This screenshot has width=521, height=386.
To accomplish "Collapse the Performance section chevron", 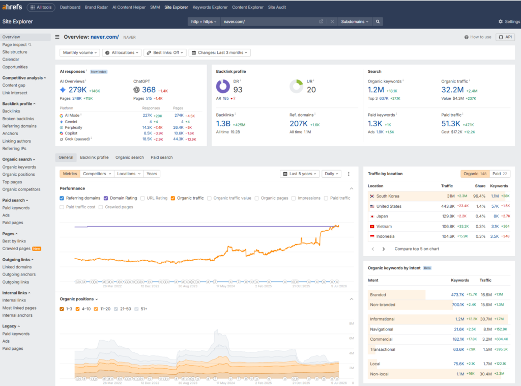I will (x=351, y=188).
